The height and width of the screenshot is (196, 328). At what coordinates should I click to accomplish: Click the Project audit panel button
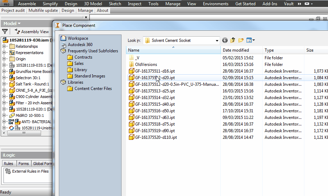13,10
